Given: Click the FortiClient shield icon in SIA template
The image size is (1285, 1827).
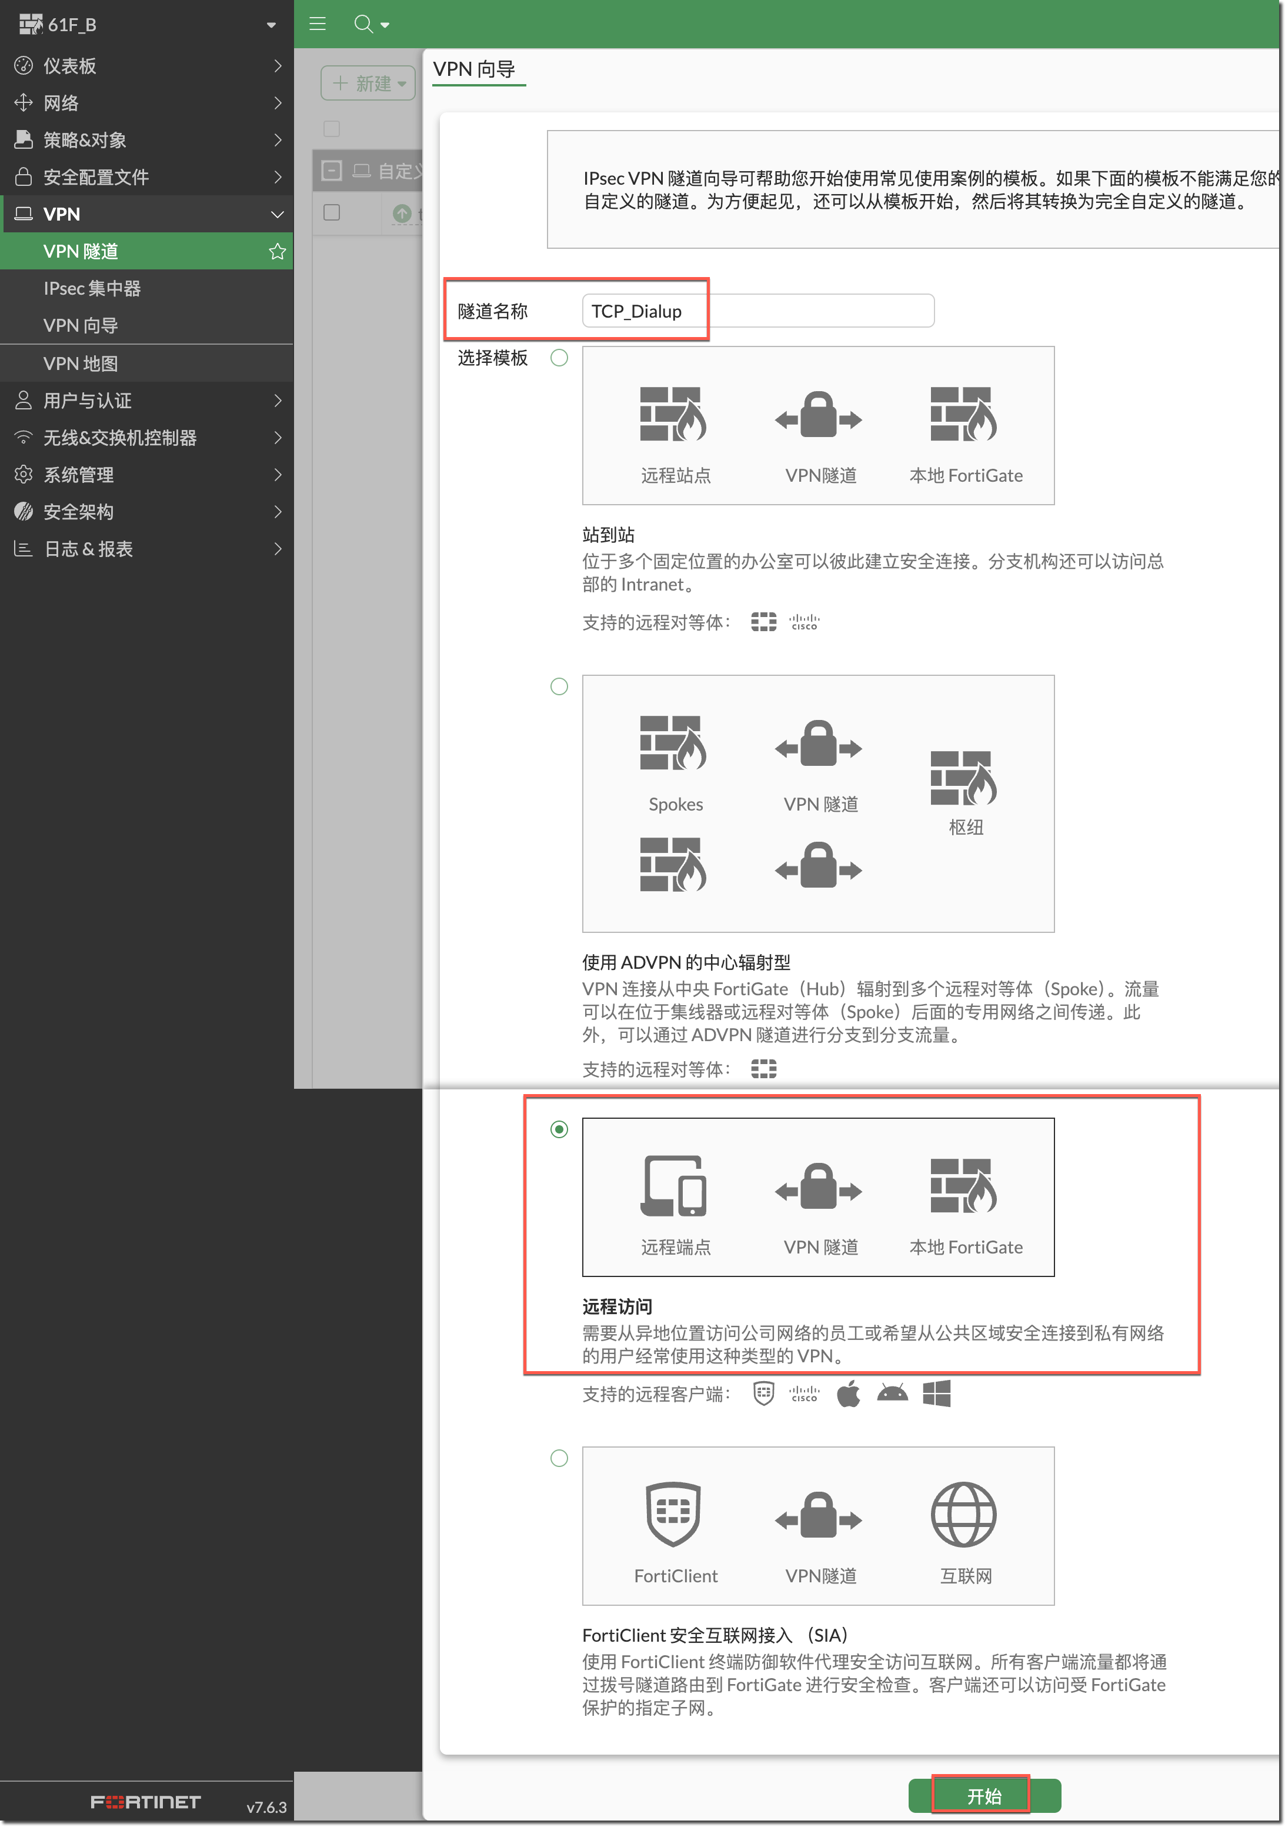Looking at the screenshot, I should pos(673,1513).
